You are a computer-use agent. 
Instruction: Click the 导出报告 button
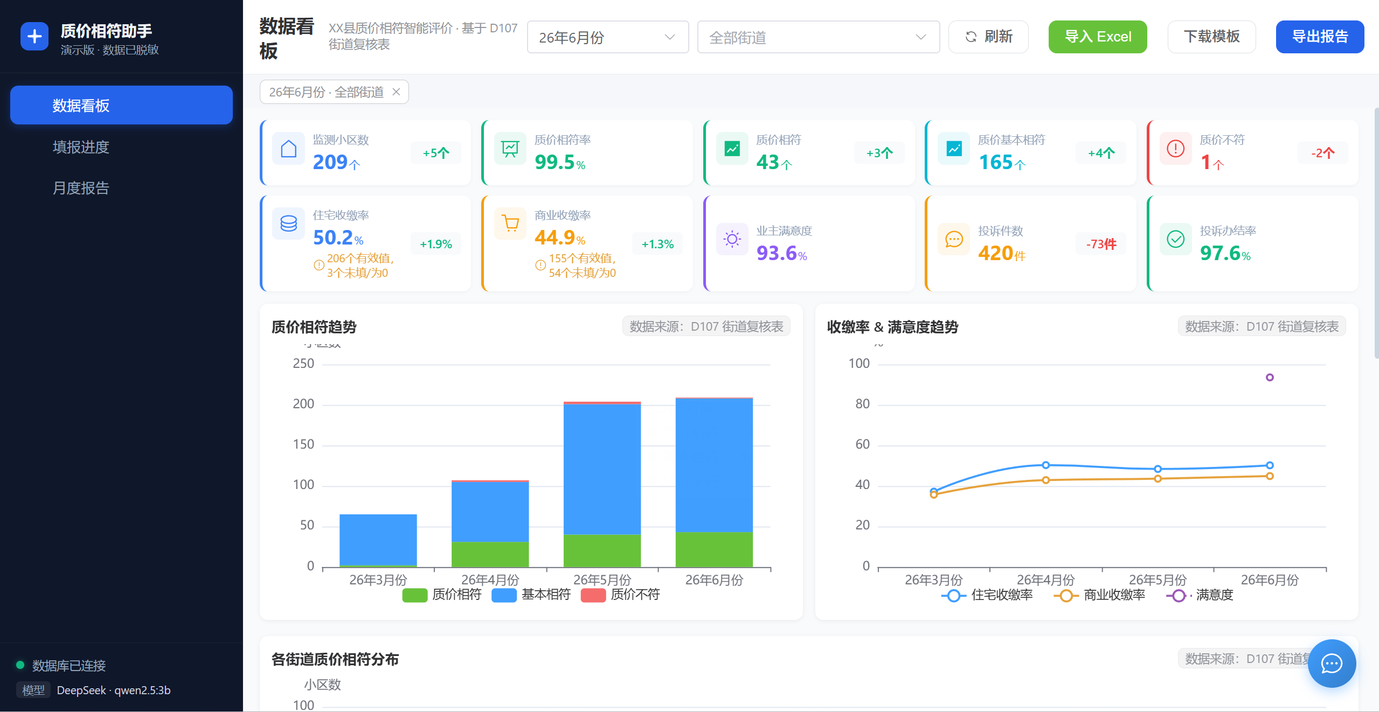1320,37
